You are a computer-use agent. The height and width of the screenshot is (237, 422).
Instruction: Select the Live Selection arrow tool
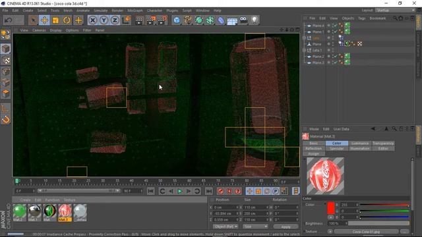pyautogui.click(x=33, y=20)
